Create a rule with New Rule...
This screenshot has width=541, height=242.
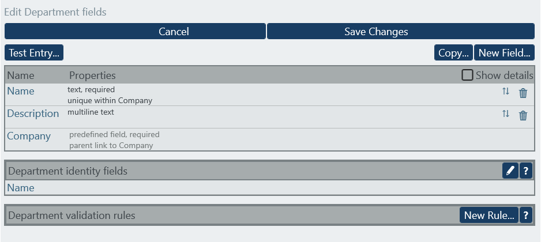coord(489,215)
